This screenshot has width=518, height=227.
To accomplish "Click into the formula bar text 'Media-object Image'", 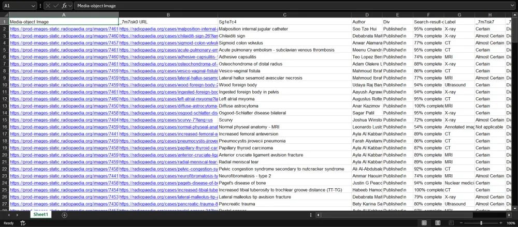I will (x=96, y=6).
